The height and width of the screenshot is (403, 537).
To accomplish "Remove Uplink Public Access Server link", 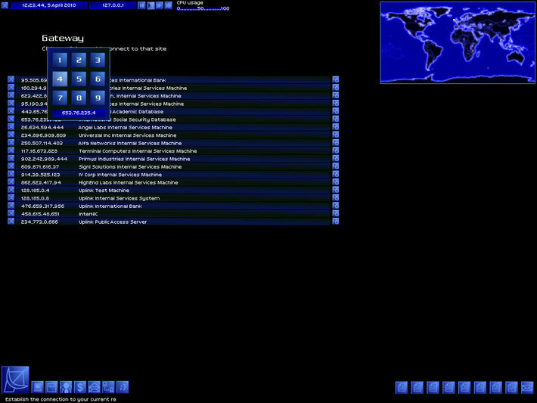I will (x=11, y=222).
